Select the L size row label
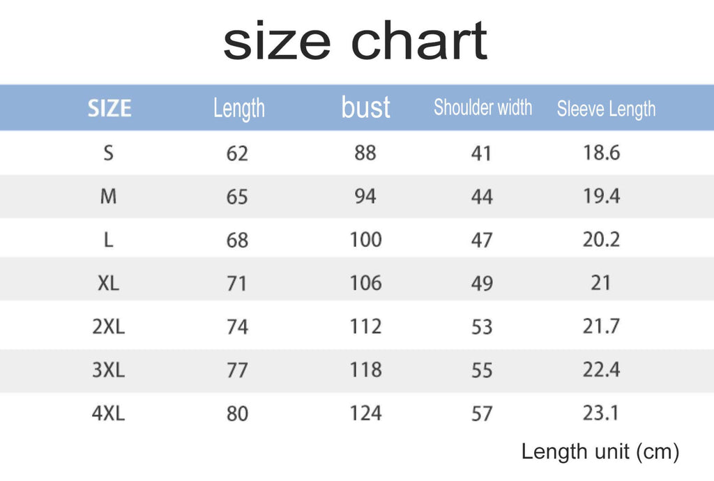714x481 pixels. (108, 240)
